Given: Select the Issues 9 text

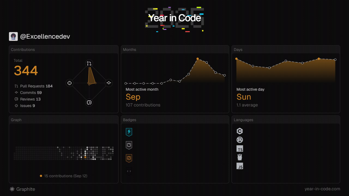Looking at the screenshot, I should tap(28, 106).
